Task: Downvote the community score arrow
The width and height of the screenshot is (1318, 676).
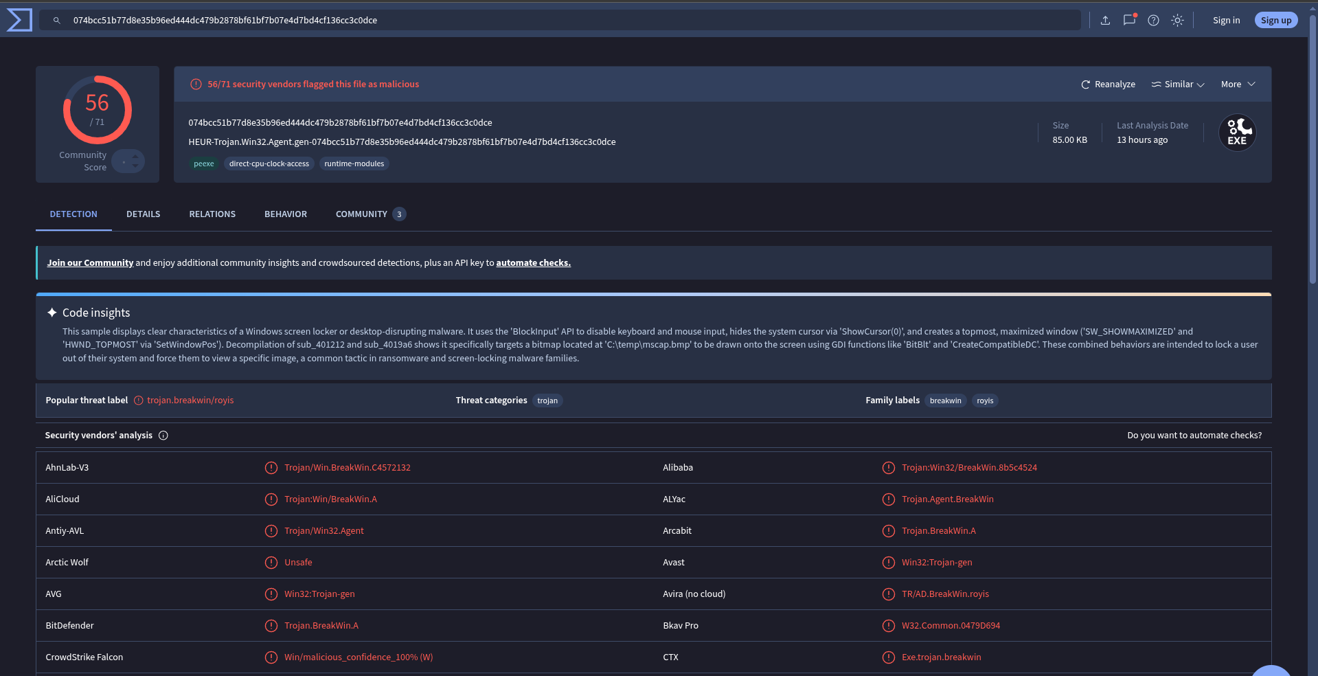Action: point(135,166)
